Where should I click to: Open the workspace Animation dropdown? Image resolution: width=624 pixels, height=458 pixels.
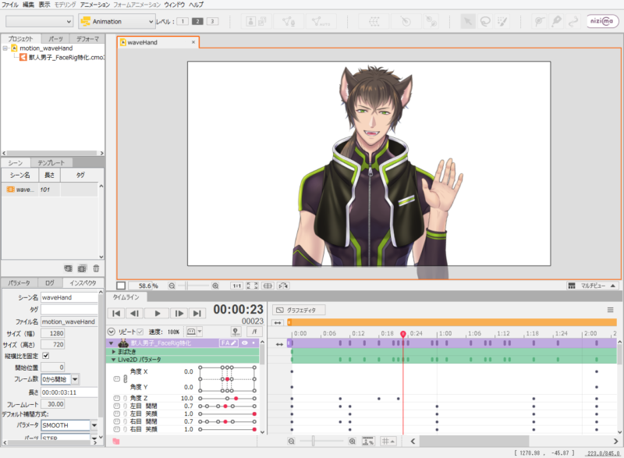(x=116, y=22)
